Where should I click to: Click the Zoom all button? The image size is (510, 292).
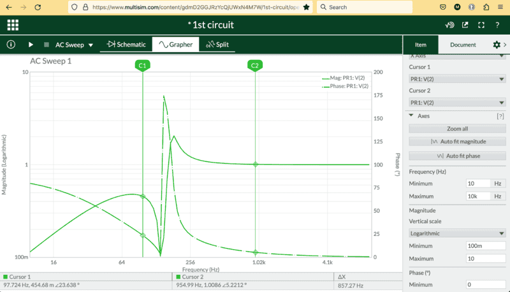tap(457, 129)
